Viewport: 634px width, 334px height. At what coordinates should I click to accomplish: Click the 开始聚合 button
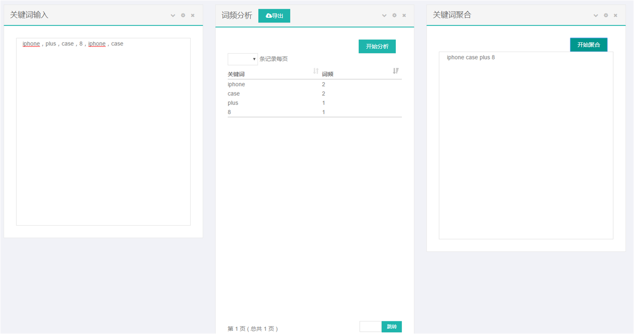pos(588,45)
